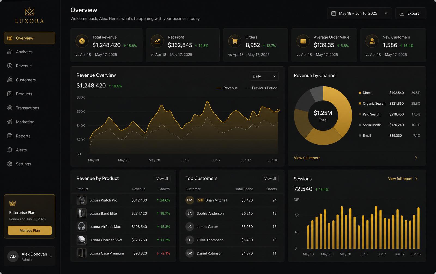Image resolution: width=436 pixels, height=274 pixels.
Task: Open the Settings menu item
Action: pyautogui.click(x=29, y=164)
